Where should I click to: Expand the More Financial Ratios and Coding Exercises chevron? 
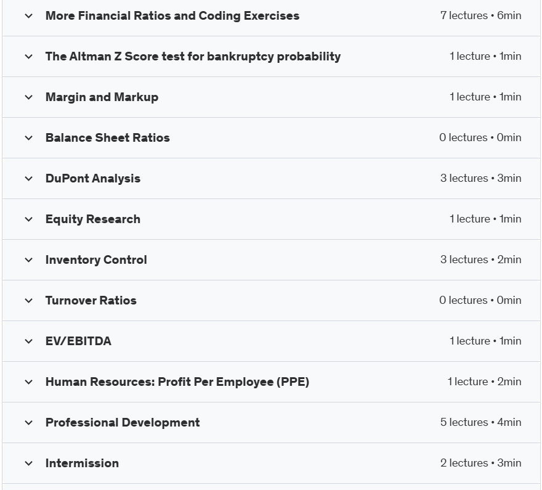point(29,16)
